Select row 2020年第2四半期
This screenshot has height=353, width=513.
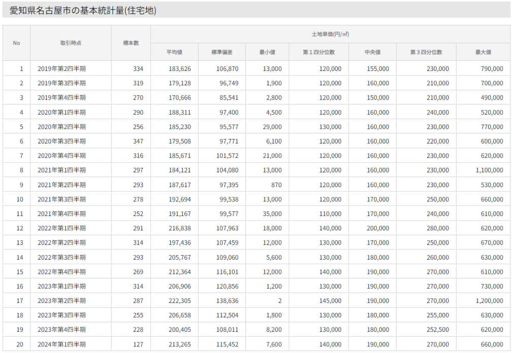click(x=256, y=127)
